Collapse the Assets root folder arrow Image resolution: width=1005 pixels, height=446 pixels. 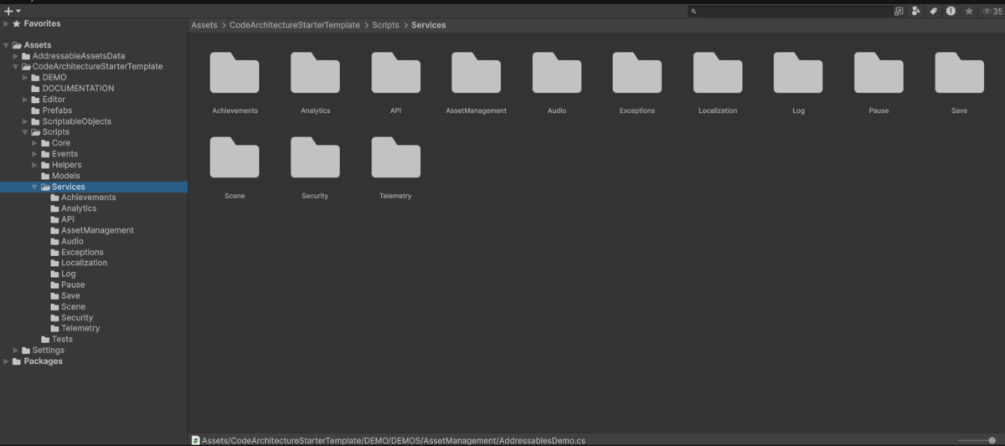click(x=6, y=45)
